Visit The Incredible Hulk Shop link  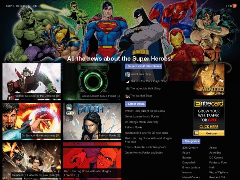(145, 89)
